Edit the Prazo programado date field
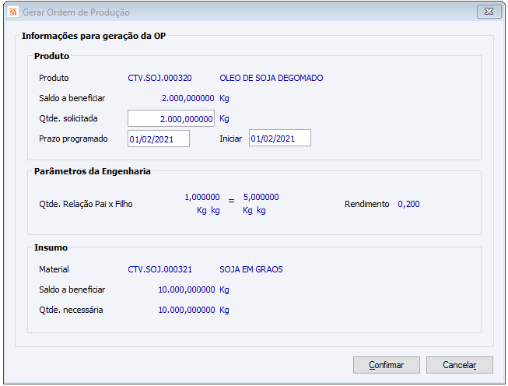508x386 pixels. tap(159, 139)
